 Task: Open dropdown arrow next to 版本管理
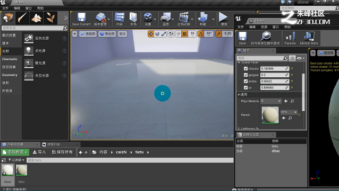109,20
